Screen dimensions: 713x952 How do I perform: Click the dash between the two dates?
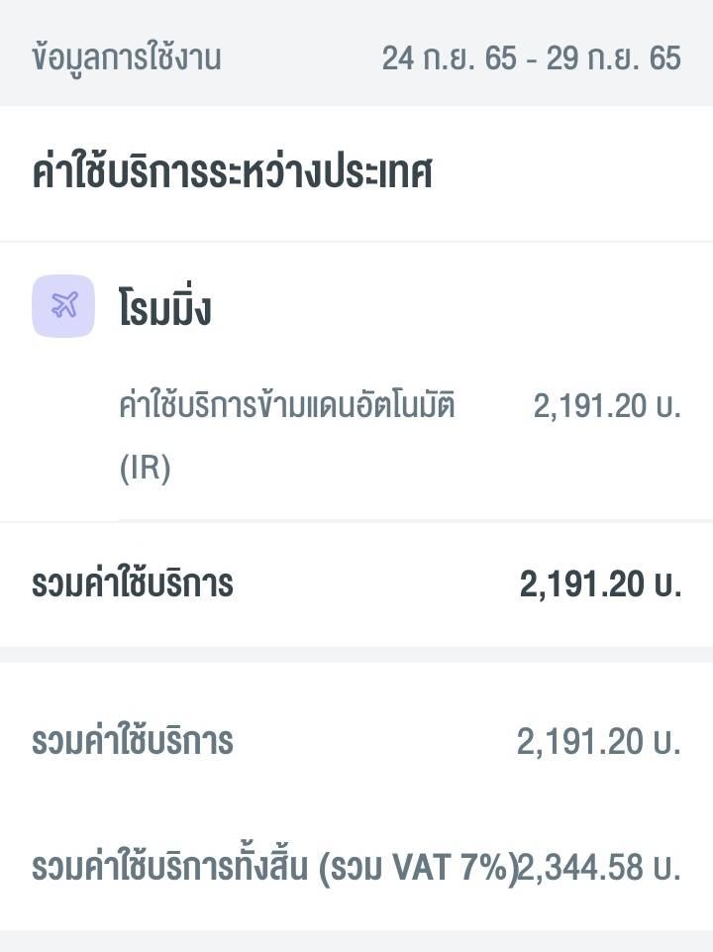click(x=532, y=59)
